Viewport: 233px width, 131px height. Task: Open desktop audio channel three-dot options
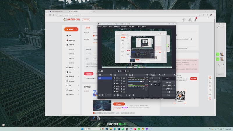click(146, 88)
